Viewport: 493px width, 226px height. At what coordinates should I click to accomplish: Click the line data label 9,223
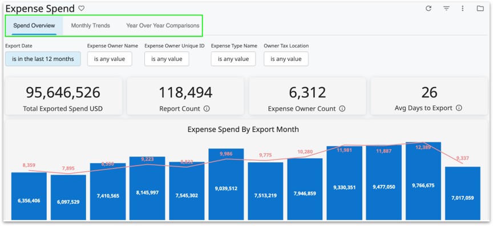click(147, 159)
